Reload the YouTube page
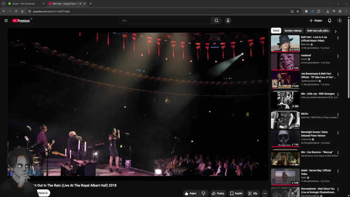This screenshot has height=197, width=350. (x=16, y=11)
